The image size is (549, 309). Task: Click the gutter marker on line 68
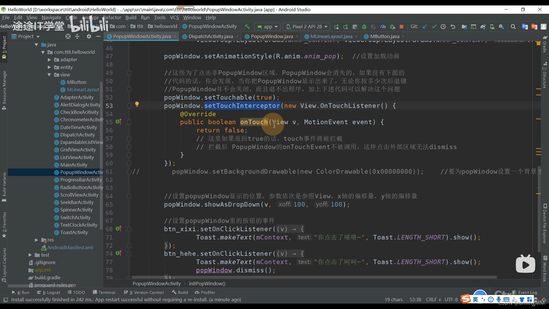tap(118, 229)
